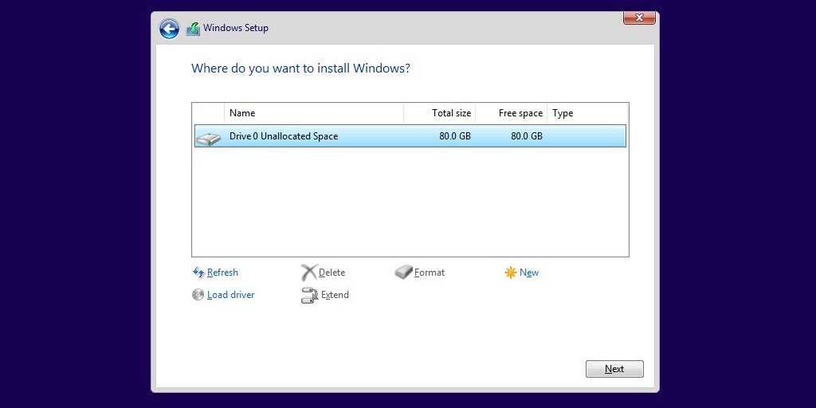This screenshot has width=816, height=408.
Task: Click the Extend partition icon
Action: [309, 296]
